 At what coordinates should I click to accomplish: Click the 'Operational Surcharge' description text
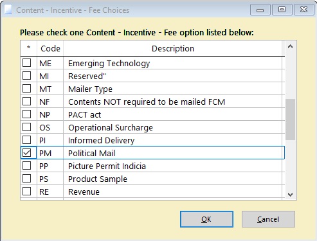click(x=111, y=128)
